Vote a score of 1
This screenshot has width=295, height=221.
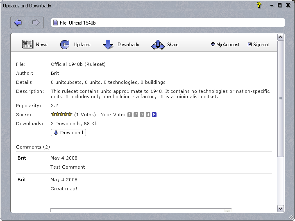pos(129,115)
